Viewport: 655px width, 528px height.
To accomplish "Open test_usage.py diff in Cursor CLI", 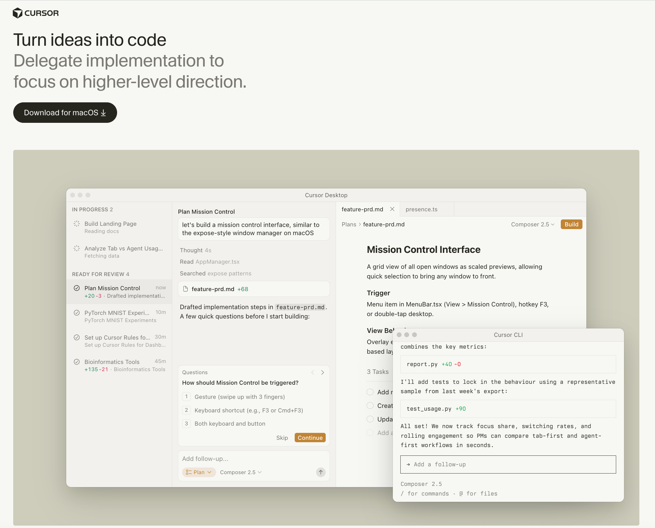I will (x=508, y=409).
